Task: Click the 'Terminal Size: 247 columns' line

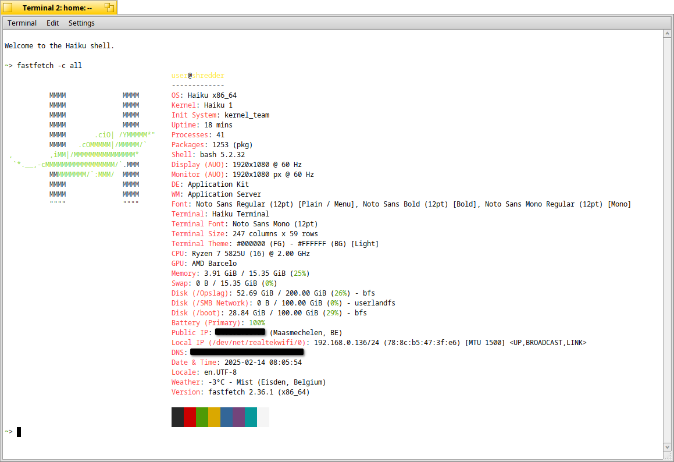Action: [x=245, y=233]
